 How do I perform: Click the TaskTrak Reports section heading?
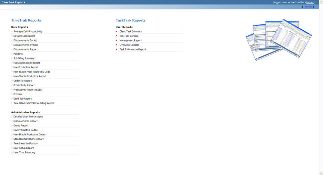pyautogui.click(x=131, y=20)
